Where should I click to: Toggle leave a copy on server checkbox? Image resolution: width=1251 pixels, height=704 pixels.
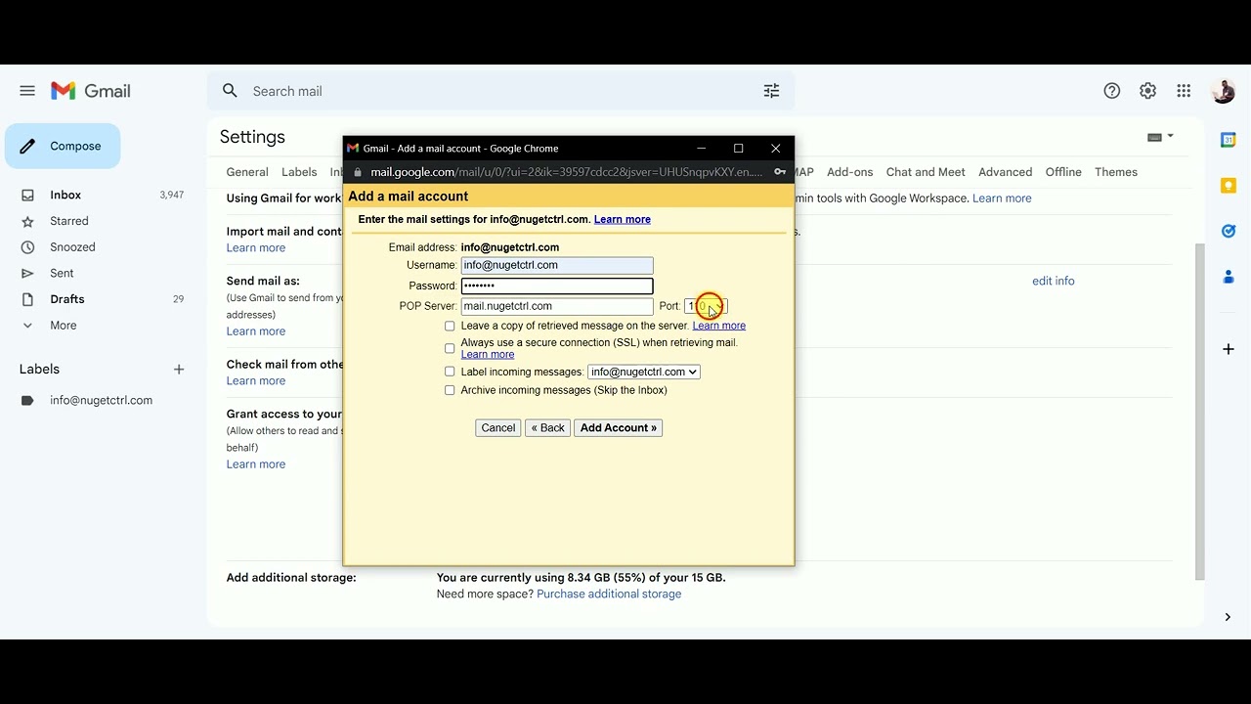[x=450, y=326]
